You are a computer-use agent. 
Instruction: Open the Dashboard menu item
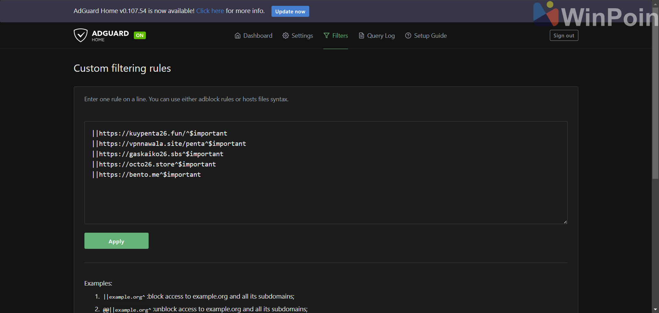coord(257,36)
